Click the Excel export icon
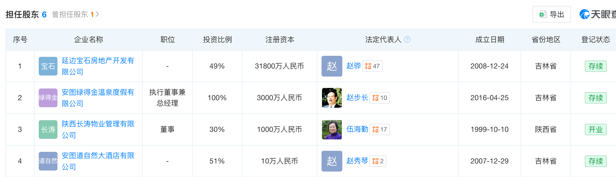Screen dimensions: 616x177 point(543,15)
